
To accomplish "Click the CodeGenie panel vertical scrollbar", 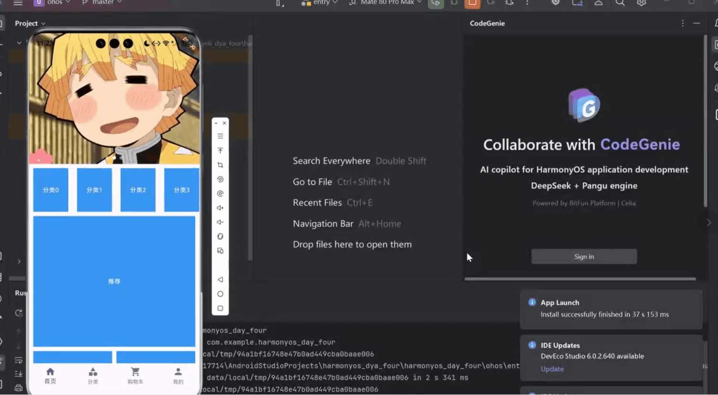I will click(706, 121).
